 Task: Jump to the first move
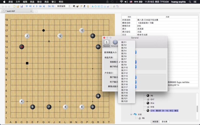click(x=27, y=6)
